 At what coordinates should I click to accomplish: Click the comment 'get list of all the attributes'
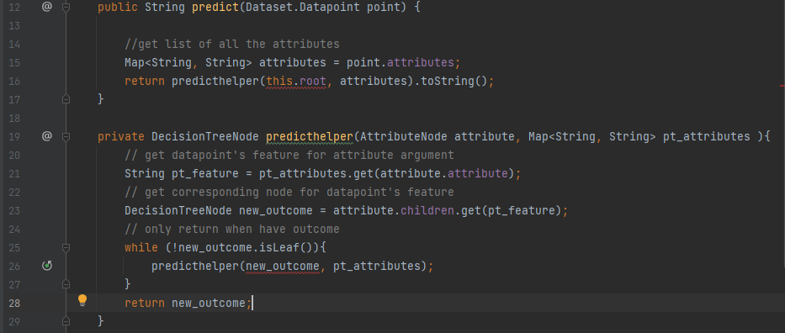click(x=232, y=45)
